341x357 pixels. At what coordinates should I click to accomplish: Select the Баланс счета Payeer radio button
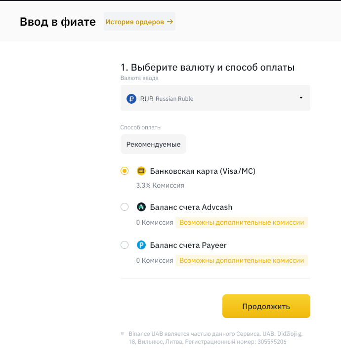(x=125, y=245)
